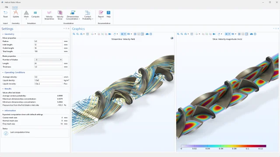280x157 pixels.
Task: Click Zoom Extents in Slice graphics toolbar
Action: [192, 34]
